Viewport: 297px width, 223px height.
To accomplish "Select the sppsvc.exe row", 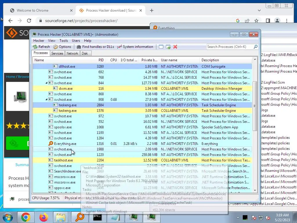I will [142, 188].
